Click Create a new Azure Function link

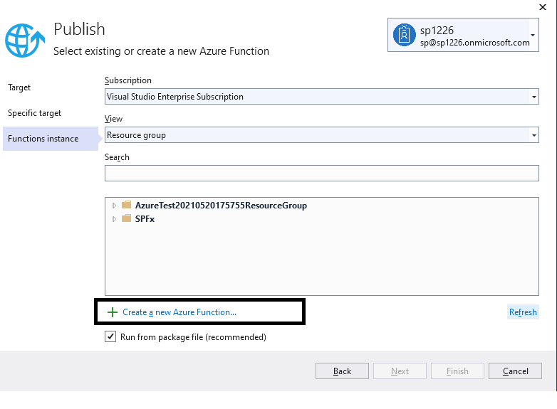coord(179,312)
